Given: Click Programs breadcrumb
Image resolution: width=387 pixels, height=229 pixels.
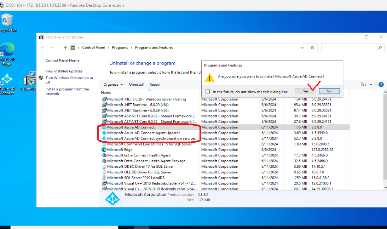Looking at the screenshot, I should click(x=120, y=48).
